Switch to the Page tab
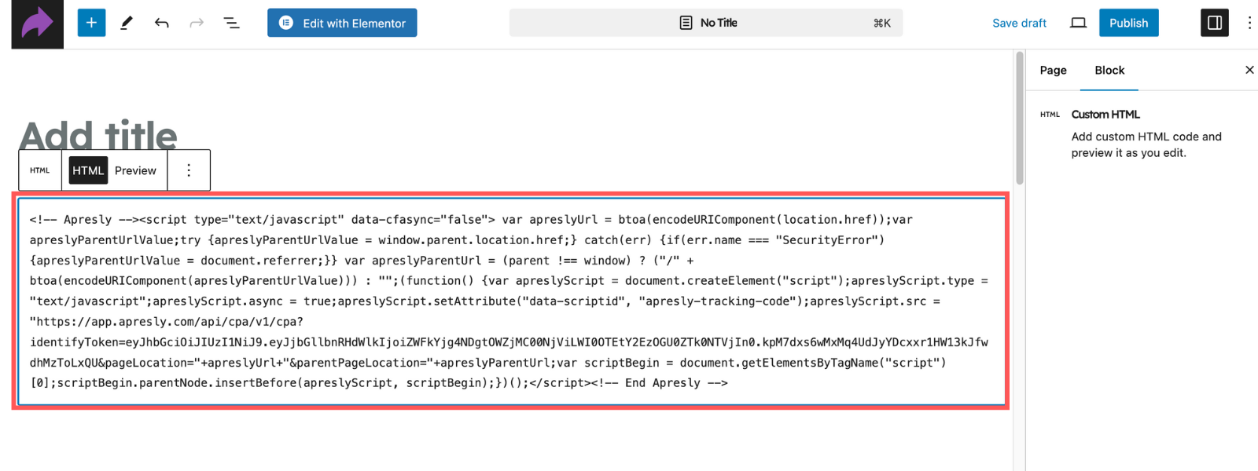This screenshot has width=1258, height=471. click(1053, 70)
